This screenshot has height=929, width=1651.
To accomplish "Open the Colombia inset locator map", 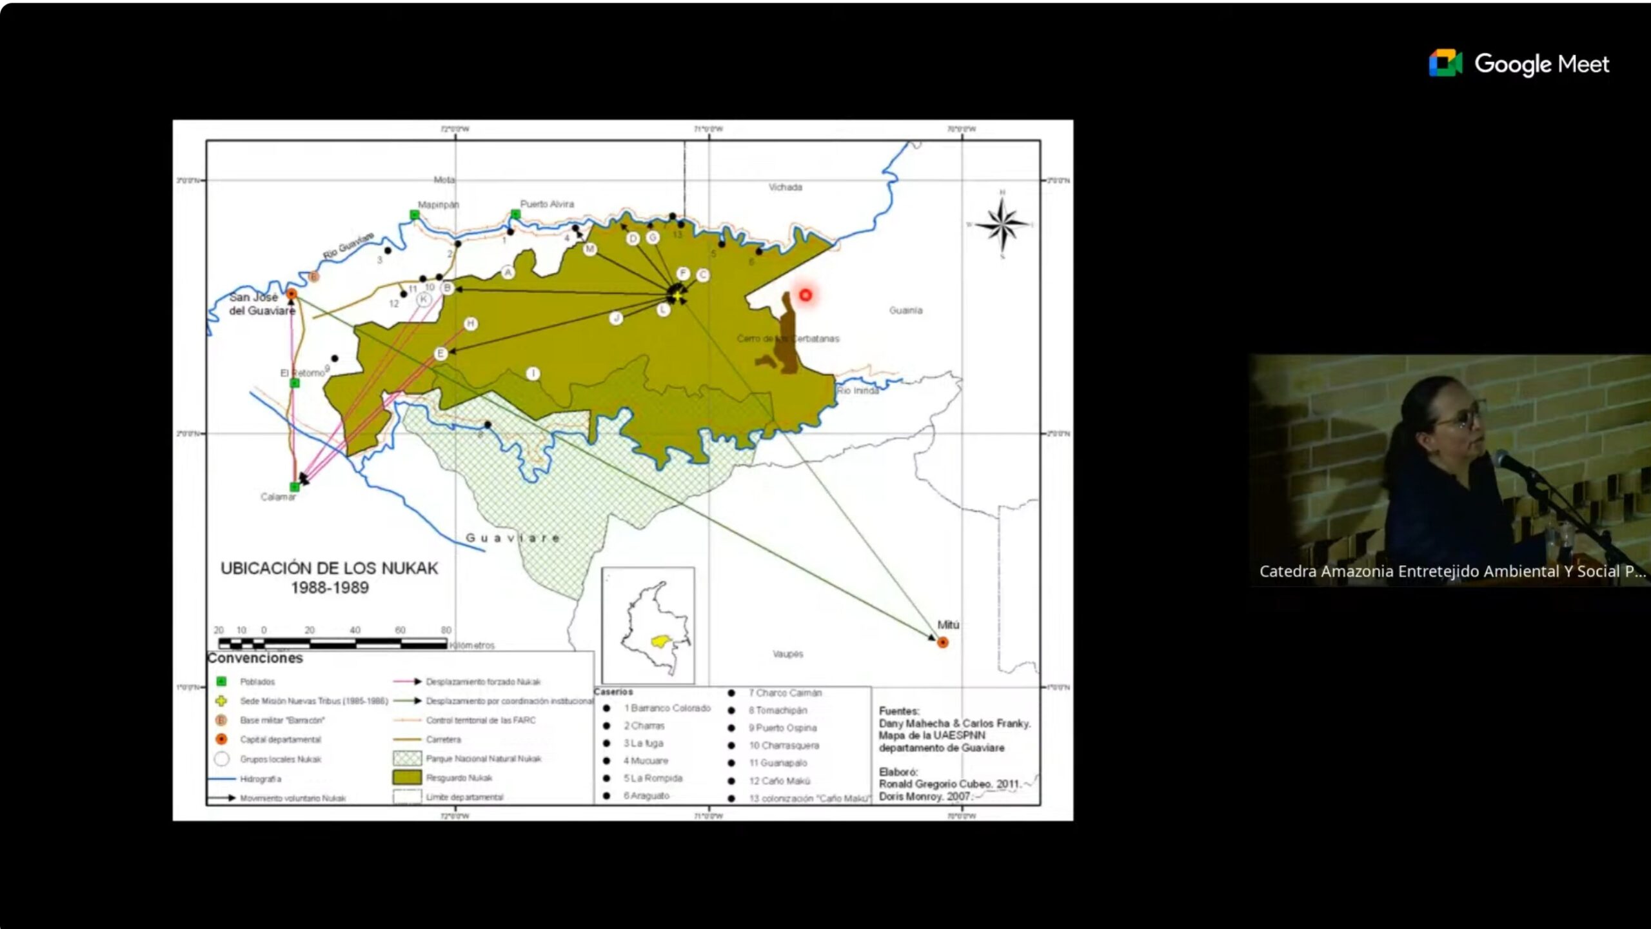I will pyautogui.click(x=648, y=625).
